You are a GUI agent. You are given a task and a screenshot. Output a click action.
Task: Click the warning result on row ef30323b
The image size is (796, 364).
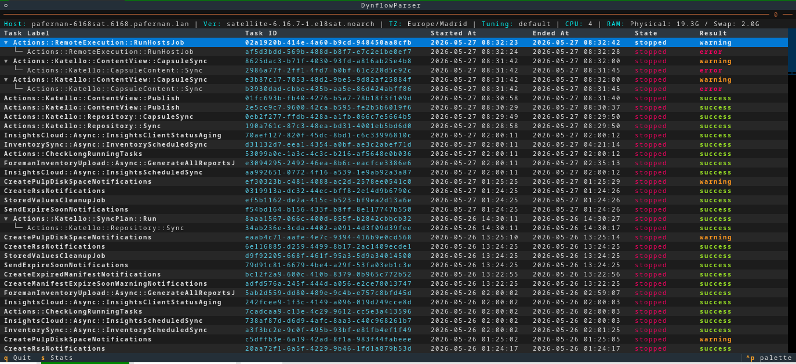coord(715,181)
